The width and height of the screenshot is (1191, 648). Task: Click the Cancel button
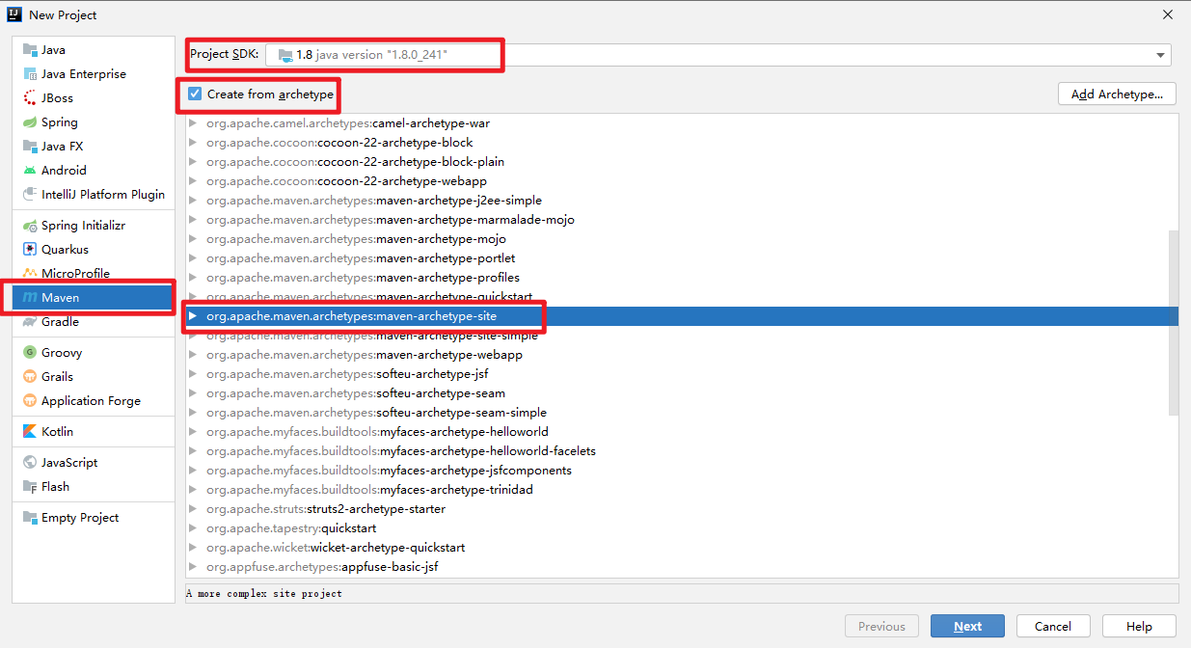pos(1053,627)
